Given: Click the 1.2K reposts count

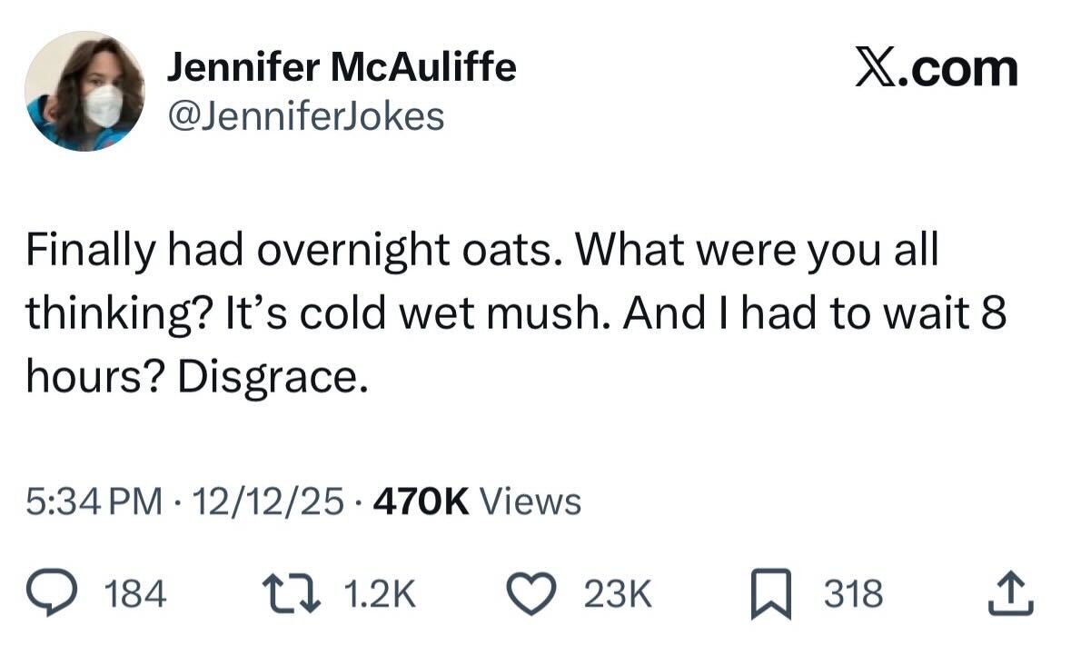Looking at the screenshot, I should [380, 595].
